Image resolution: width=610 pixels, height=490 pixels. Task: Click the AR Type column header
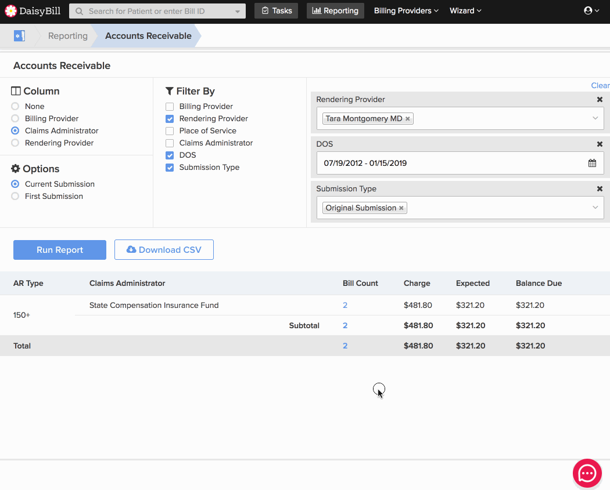tap(28, 283)
